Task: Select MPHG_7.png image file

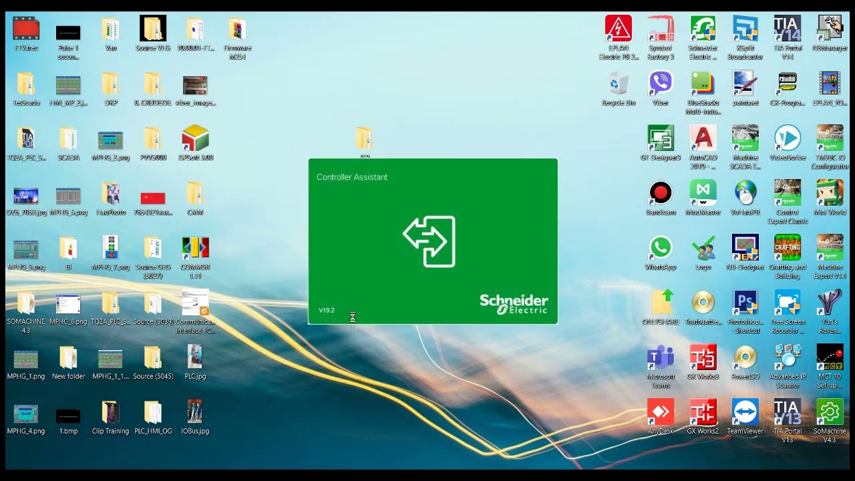Action: click(110, 248)
